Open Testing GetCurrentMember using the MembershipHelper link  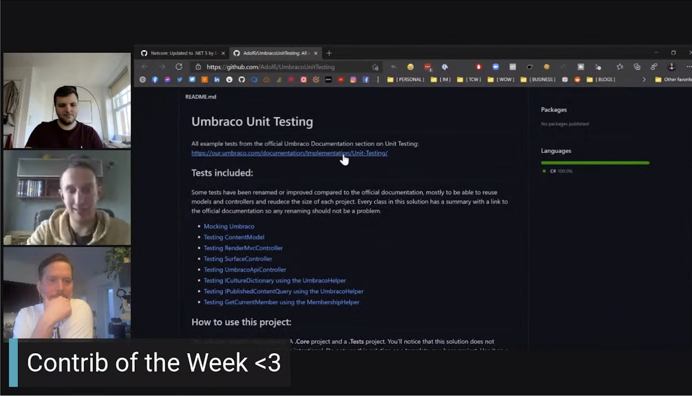(x=282, y=302)
